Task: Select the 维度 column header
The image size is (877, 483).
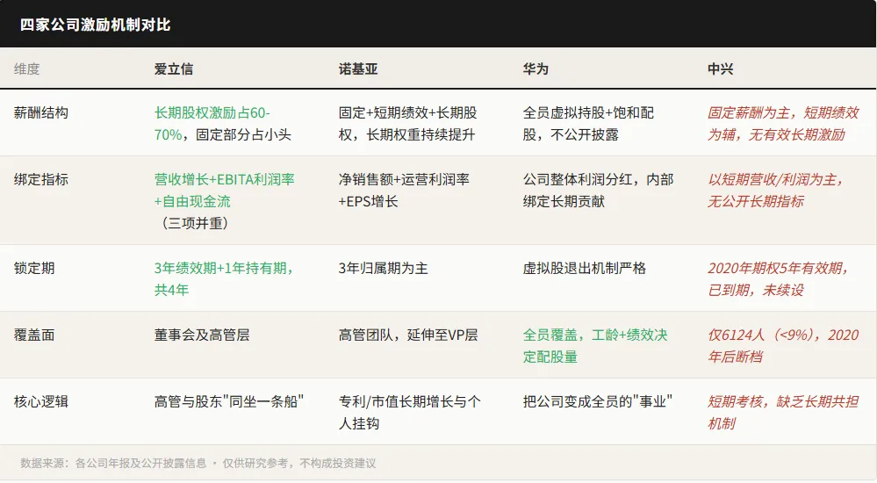Action: (x=27, y=68)
